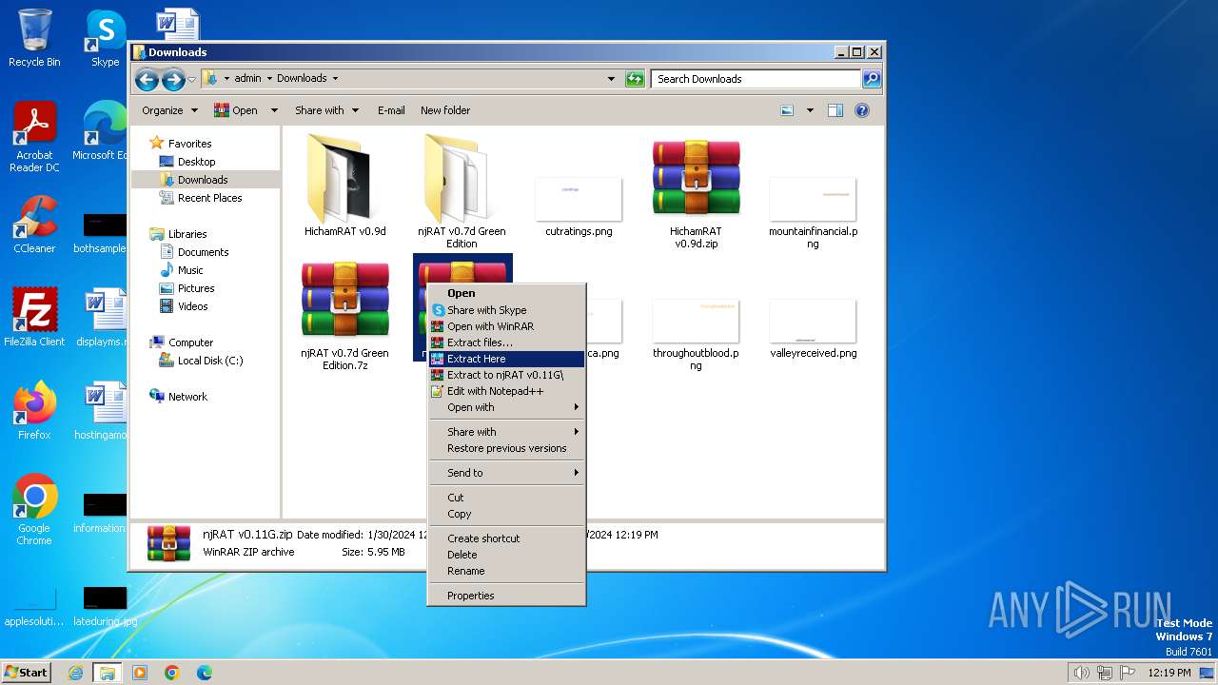Screen dimensions: 1218x685
Task: Click Extract Here in the context menu
Action: [x=506, y=359]
